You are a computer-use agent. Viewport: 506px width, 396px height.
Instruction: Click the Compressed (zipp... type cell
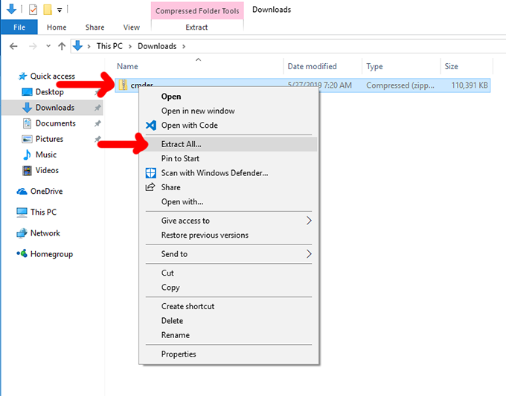pos(400,85)
